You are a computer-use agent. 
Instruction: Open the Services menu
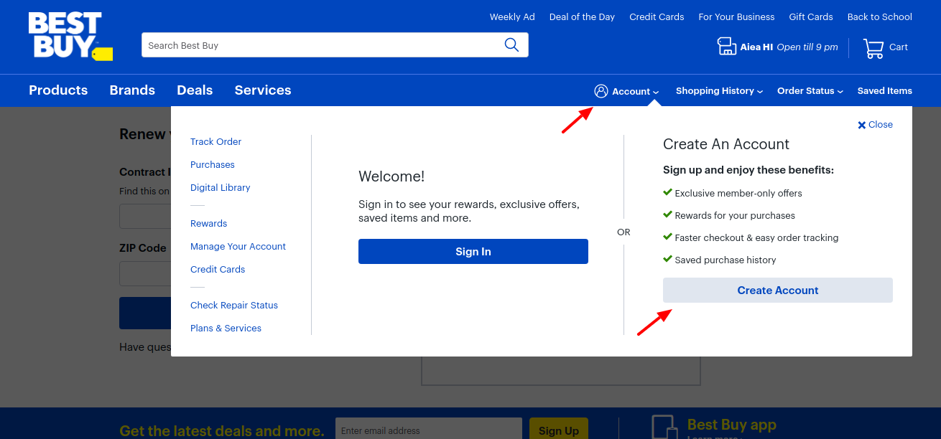pyautogui.click(x=263, y=90)
